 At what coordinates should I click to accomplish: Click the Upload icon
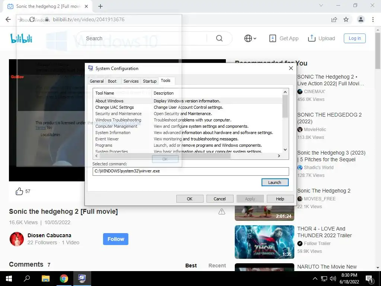pyautogui.click(x=311, y=38)
